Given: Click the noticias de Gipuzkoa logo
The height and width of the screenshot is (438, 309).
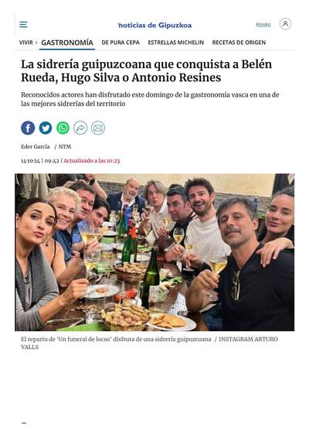Looking at the screenshot, I should (x=154, y=26).
